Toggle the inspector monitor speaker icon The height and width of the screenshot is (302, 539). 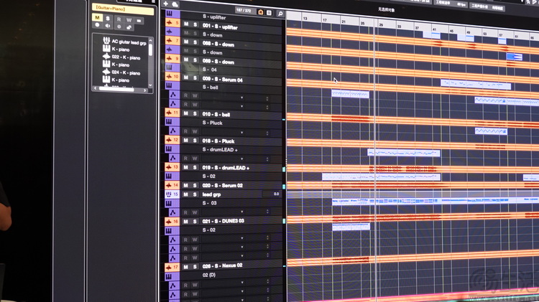[x=108, y=26]
